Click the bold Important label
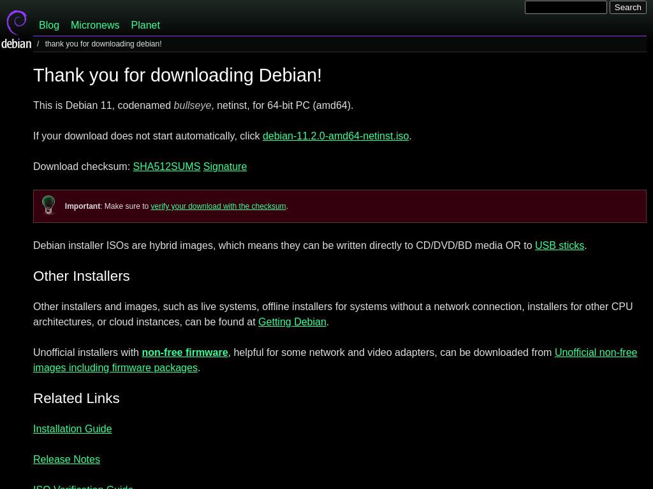 click(x=82, y=206)
